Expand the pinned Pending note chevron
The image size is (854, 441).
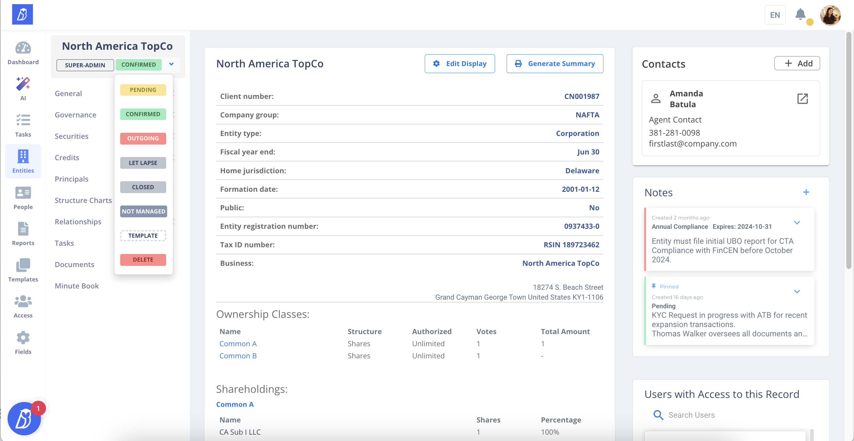(x=797, y=291)
